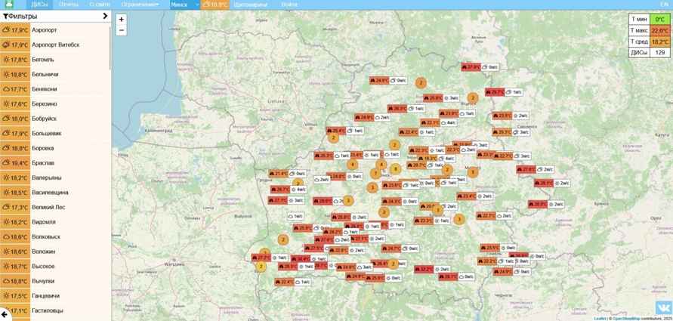This screenshot has height=321, width=673.
Task: Open the Минск city dropdown
Action: pos(184,5)
